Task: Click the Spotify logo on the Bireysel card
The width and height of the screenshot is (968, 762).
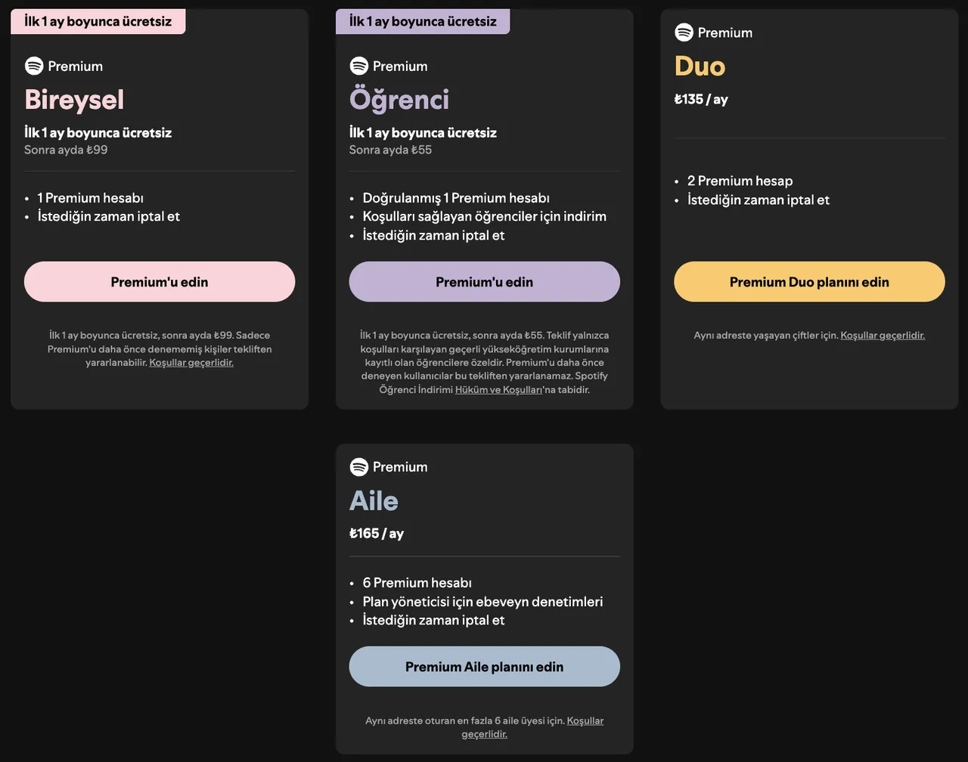Action: pyautogui.click(x=34, y=66)
